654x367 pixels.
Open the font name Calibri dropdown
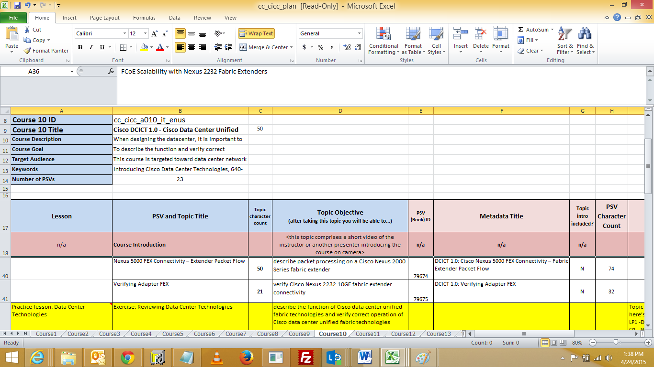tap(124, 33)
